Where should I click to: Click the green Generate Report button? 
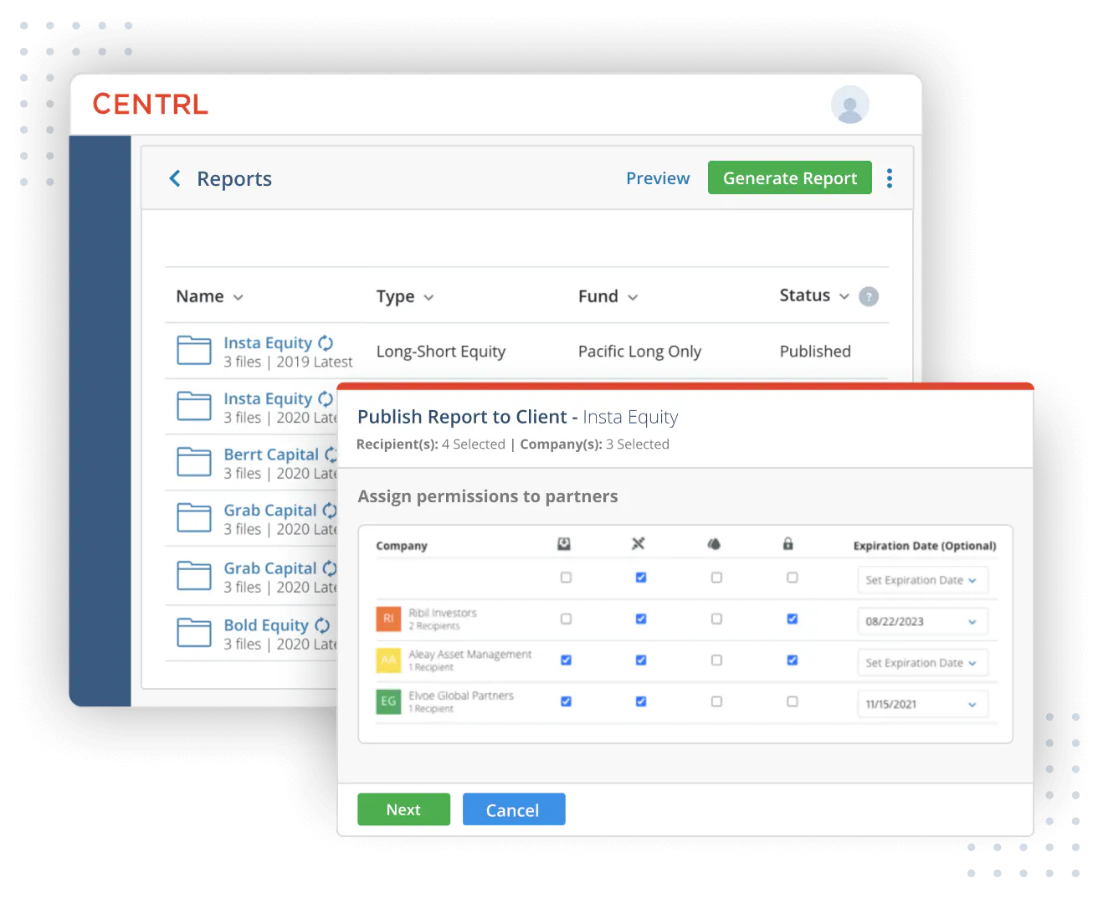(x=789, y=178)
